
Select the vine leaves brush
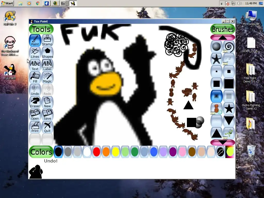pos(229,133)
